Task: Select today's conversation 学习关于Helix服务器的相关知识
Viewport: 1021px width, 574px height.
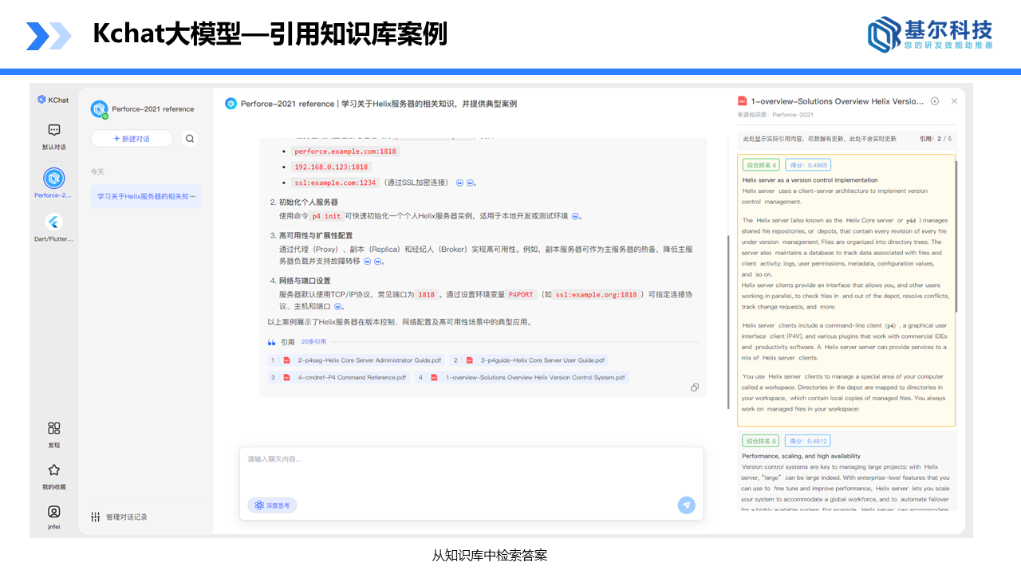Action: tap(145, 196)
